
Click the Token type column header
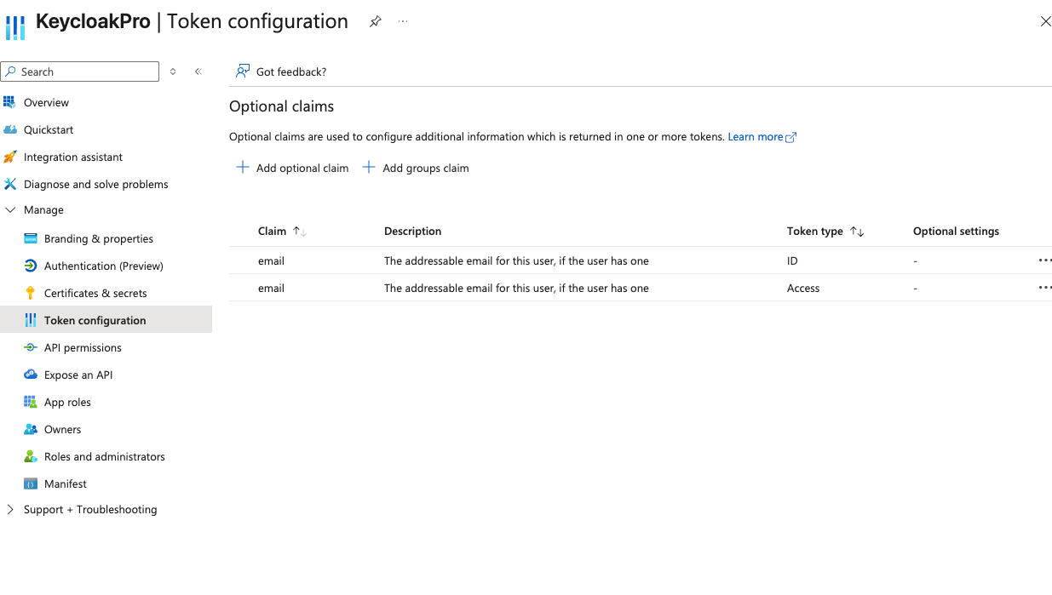[x=815, y=231]
